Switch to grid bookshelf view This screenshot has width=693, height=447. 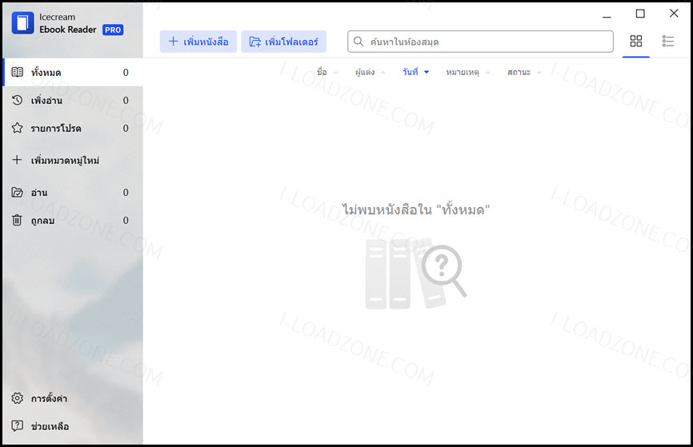pos(636,41)
